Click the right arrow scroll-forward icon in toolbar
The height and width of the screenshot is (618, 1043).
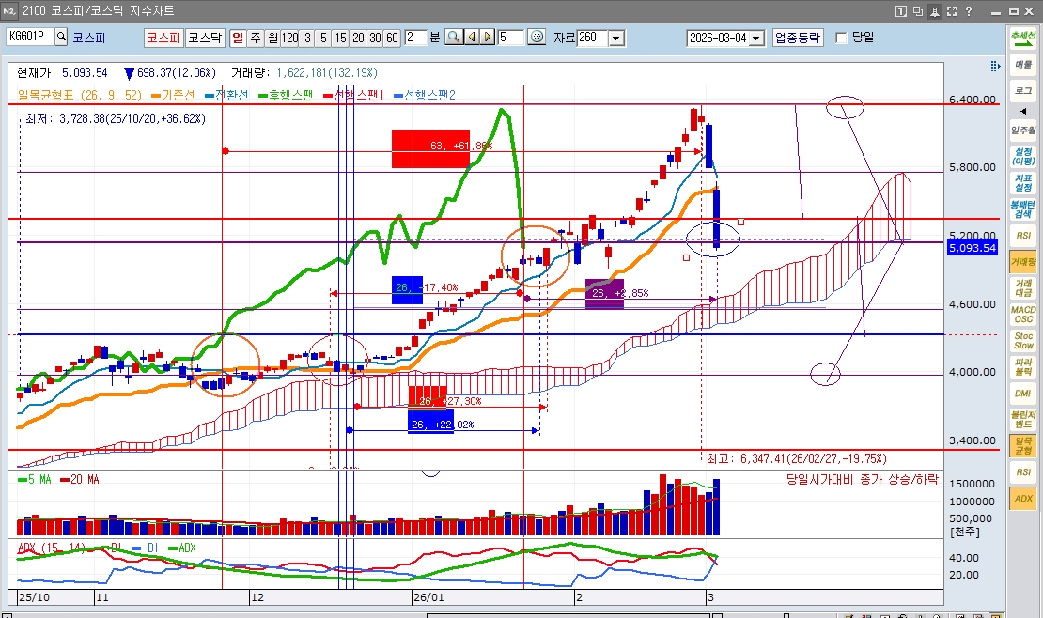488,38
